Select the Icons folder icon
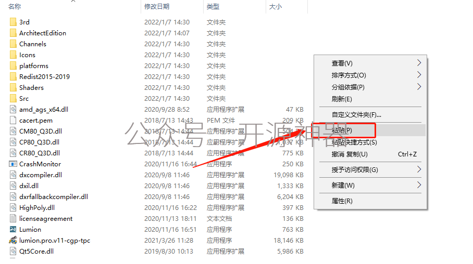 coord(13,55)
